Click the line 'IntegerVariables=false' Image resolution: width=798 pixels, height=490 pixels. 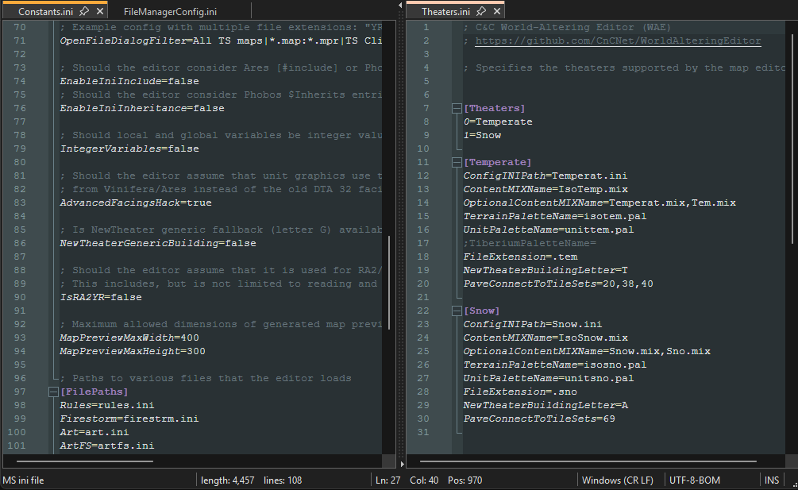[129, 149]
